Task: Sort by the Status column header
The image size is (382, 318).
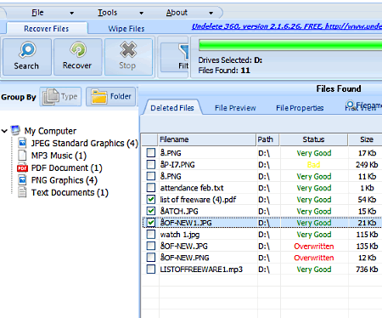Action: (x=313, y=139)
